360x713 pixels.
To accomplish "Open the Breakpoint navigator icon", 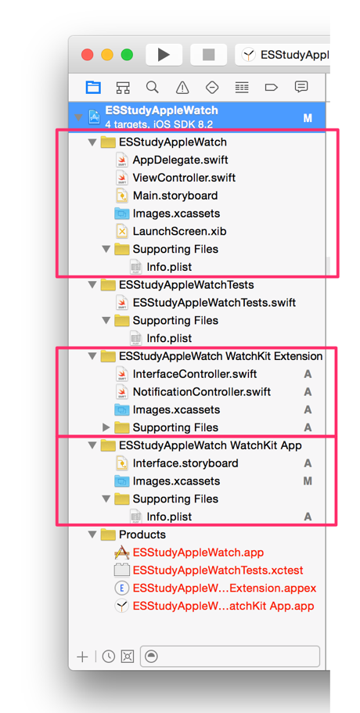I will 272,87.
